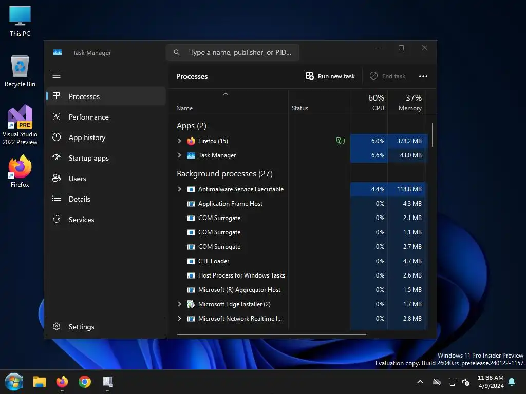This screenshot has height=394, width=526.
Task: Click the sort arrow above Name column
Action: tap(226, 94)
